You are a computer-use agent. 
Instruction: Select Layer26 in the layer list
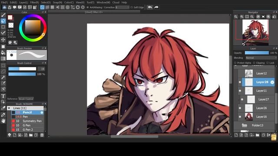[x=256, y=108]
